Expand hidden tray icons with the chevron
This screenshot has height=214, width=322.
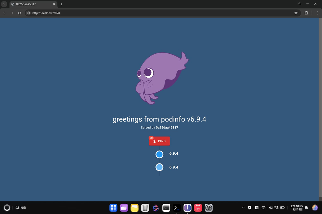coord(243,207)
